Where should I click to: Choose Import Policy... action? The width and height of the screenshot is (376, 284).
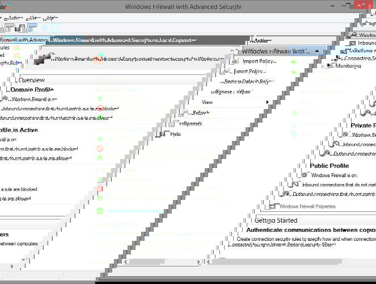click(260, 61)
